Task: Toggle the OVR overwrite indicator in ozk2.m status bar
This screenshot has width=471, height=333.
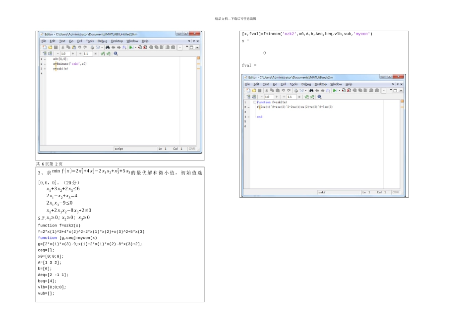Action: pyautogui.click(x=395, y=192)
